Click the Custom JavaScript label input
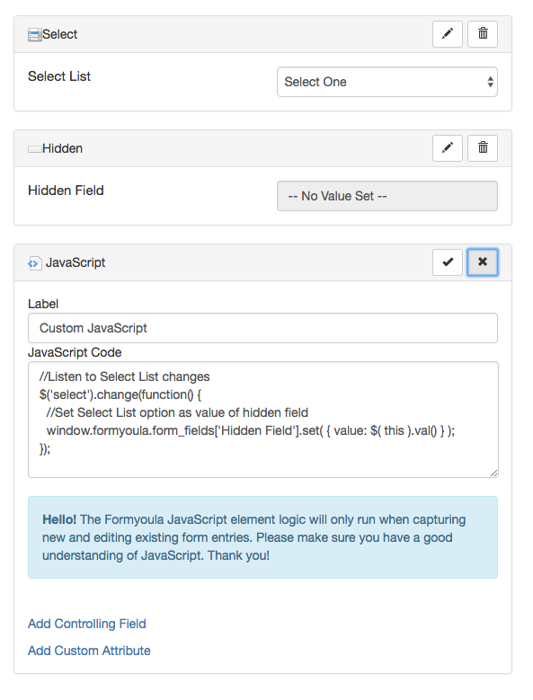This screenshot has height=700, width=533. point(262,328)
